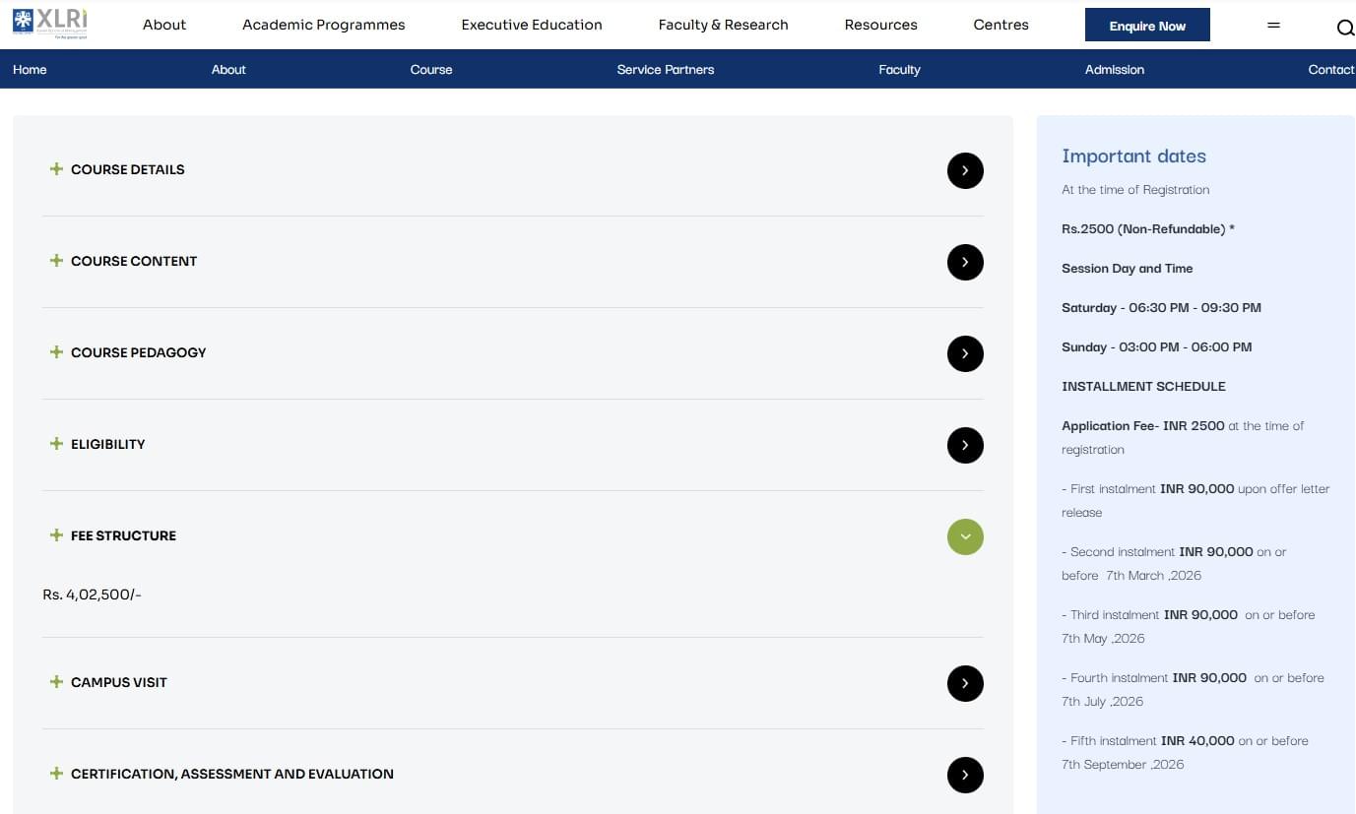Expand Certification, Assessment and Evaluation section
The image size is (1356, 814).
tap(231, 774)
